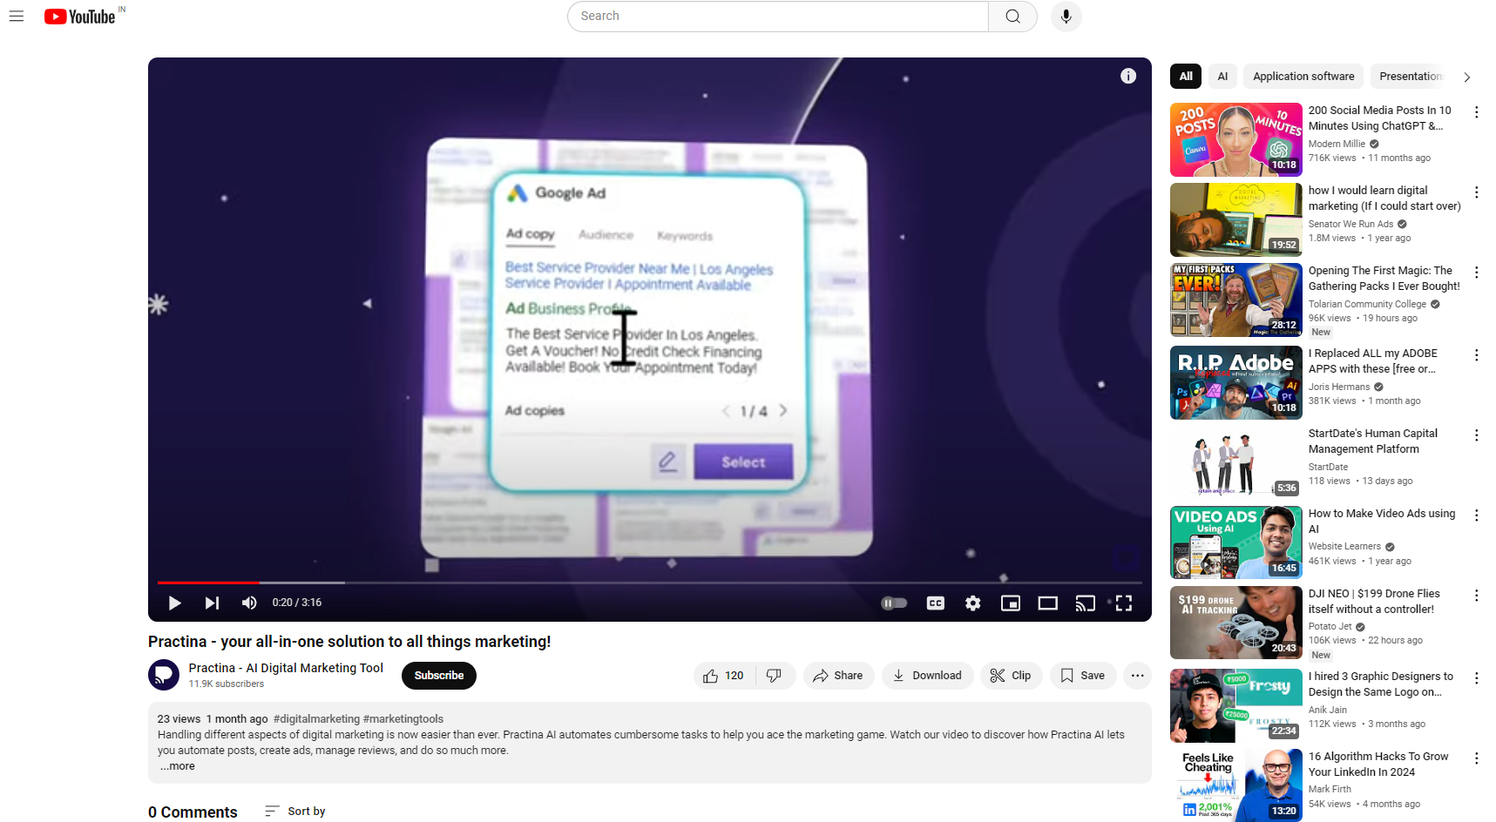Open VIDEO ADS Using AI thumbnail

pyautogui.click(x=1236, y=543)
